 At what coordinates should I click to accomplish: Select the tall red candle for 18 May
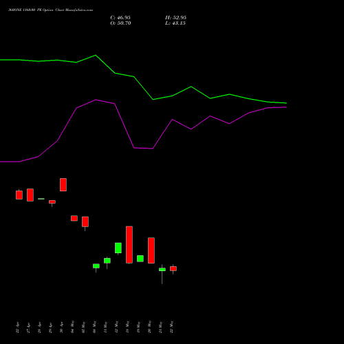point(129,245)
